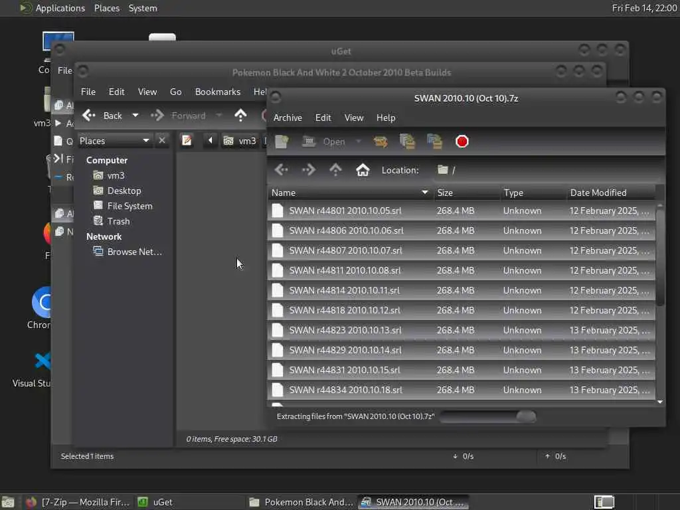Image resolution: width=680 pixels, height=510 pixels.
Task: Open the Bookmarks menu
Action: pos(218,92)
